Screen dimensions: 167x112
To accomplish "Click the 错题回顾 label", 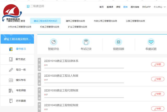I will coord(118,49).
